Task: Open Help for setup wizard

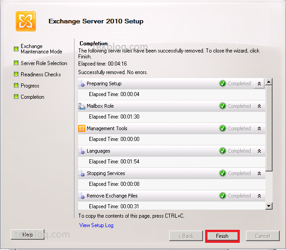Action: pos(27,234)
